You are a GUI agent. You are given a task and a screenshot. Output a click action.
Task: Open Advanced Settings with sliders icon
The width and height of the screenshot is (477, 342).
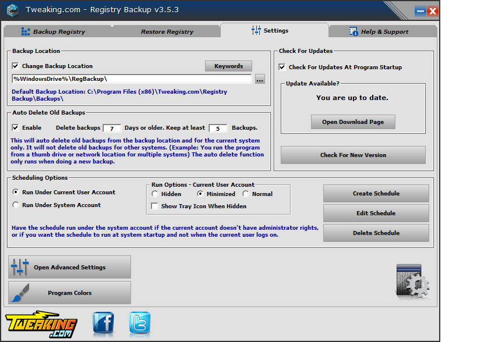[69, 267]
